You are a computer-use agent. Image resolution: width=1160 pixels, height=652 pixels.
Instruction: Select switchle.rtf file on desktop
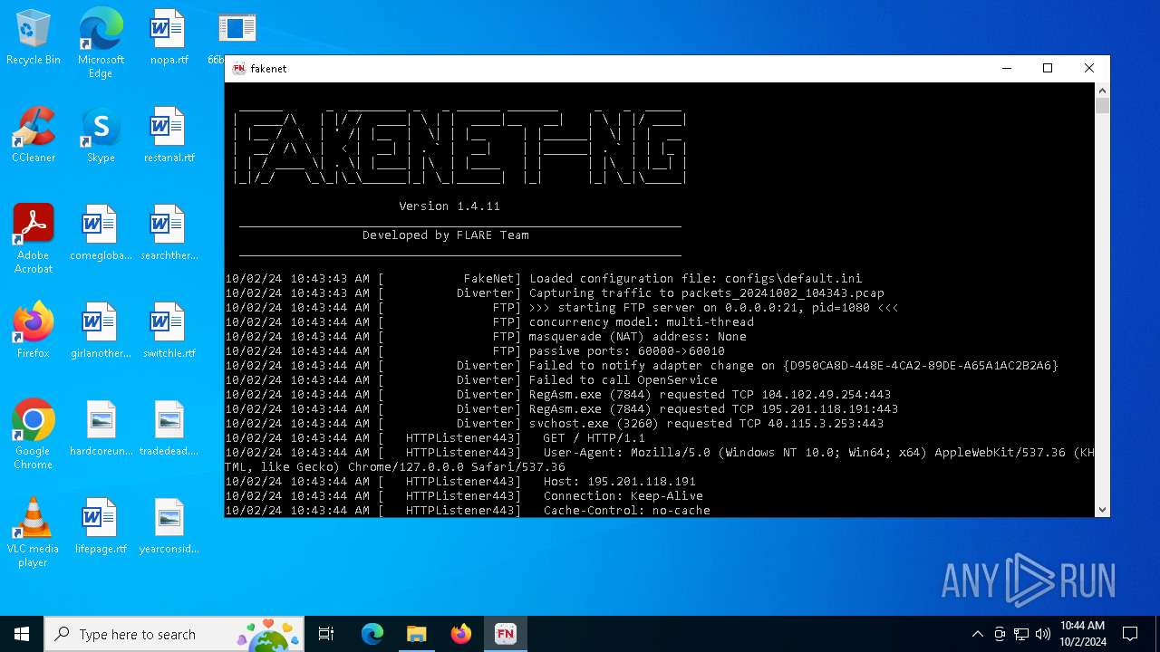point(168,331)
